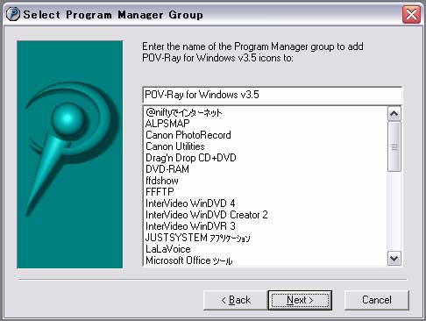Screen dimensions: 426x321
Task: Select ffdshow program group
Action: [x=162, y=181]
